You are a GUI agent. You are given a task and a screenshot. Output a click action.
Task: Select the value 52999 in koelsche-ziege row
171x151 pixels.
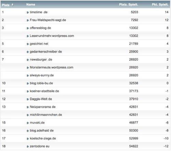[x=134, y=138]
